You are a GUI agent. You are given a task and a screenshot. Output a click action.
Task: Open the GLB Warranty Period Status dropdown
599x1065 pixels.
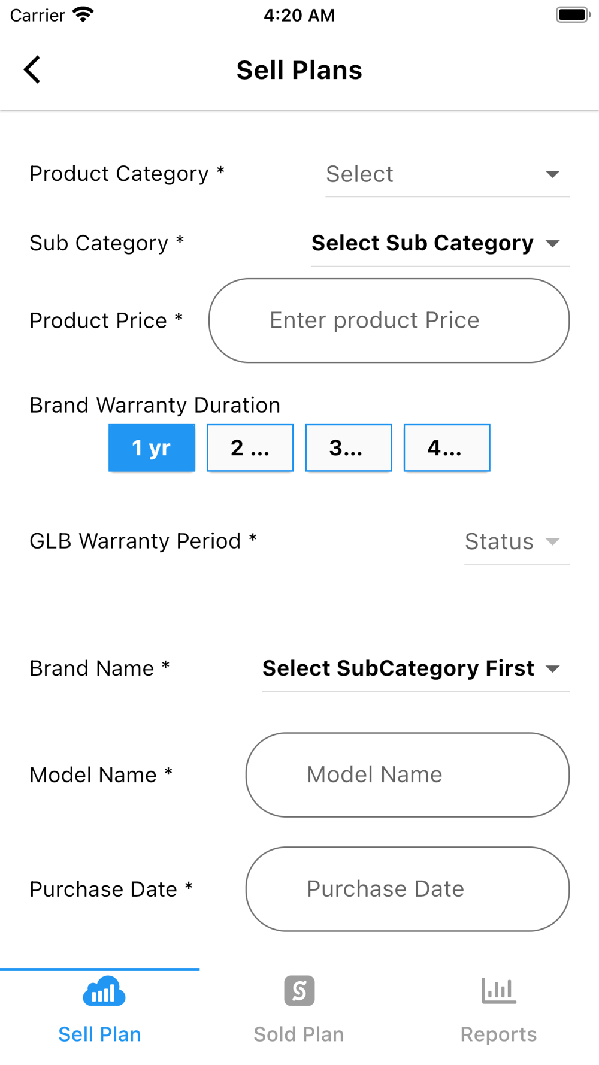(517, 541)
